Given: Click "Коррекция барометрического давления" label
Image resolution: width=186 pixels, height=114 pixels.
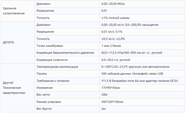Looking at the screenshot, I should click(x=65, y=53).
